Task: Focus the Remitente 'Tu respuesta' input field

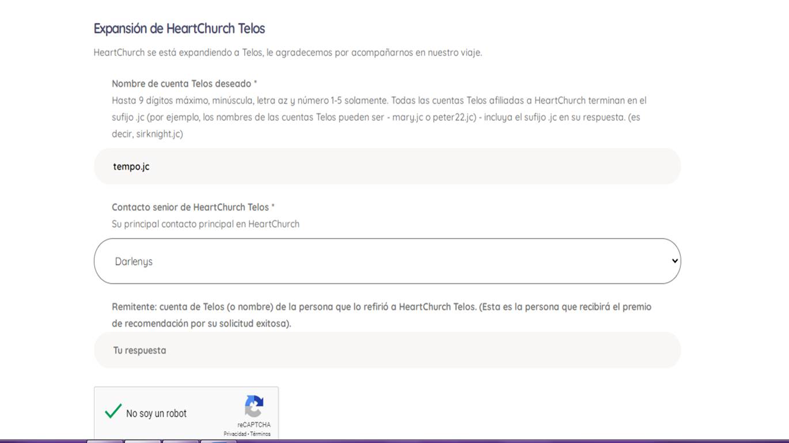Action: 387,350
